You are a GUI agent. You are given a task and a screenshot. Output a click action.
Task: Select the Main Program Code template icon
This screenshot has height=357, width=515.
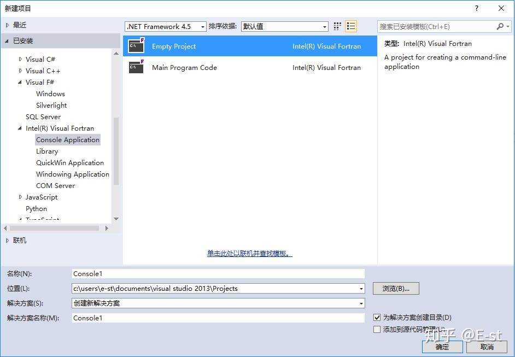pyautogui.click(x=136, y=67)
